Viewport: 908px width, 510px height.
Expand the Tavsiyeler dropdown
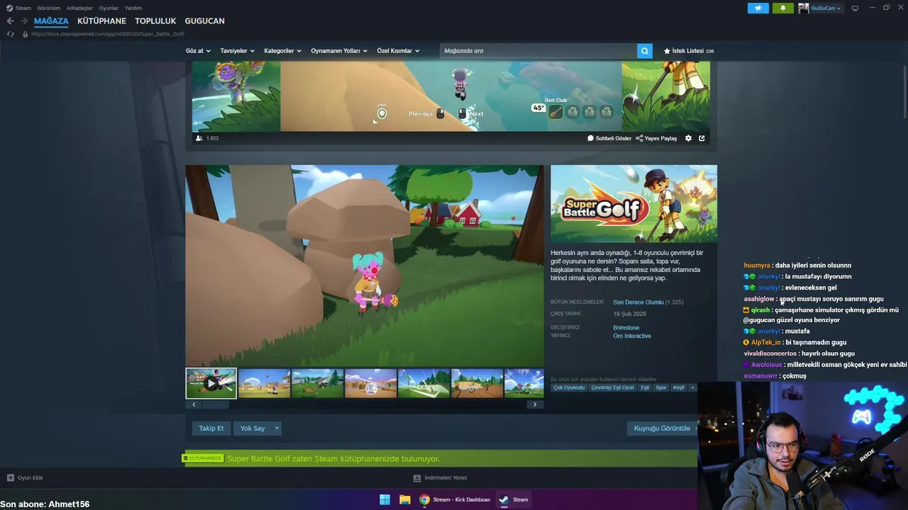(x=237, y=51)
